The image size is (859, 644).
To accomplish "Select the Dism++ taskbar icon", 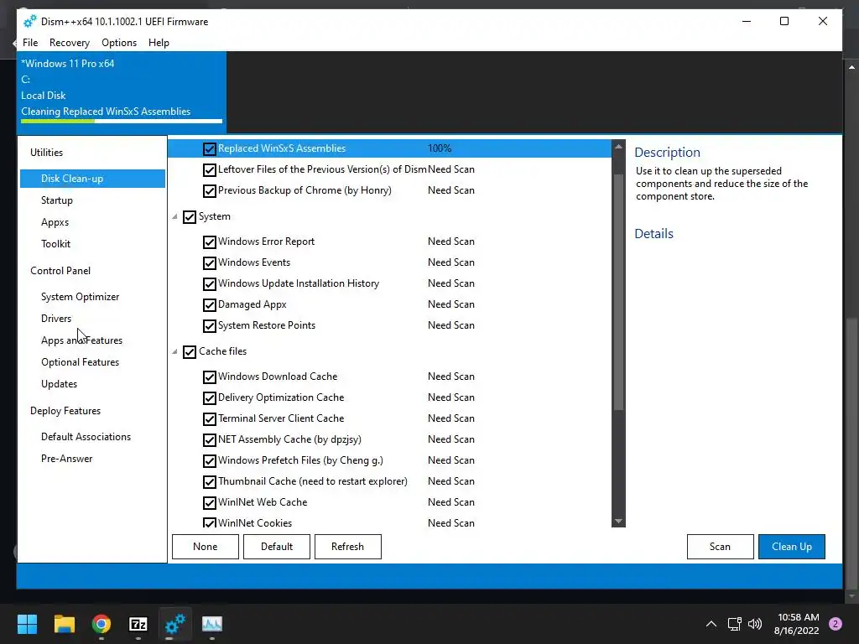I will [x=175, y=624].
